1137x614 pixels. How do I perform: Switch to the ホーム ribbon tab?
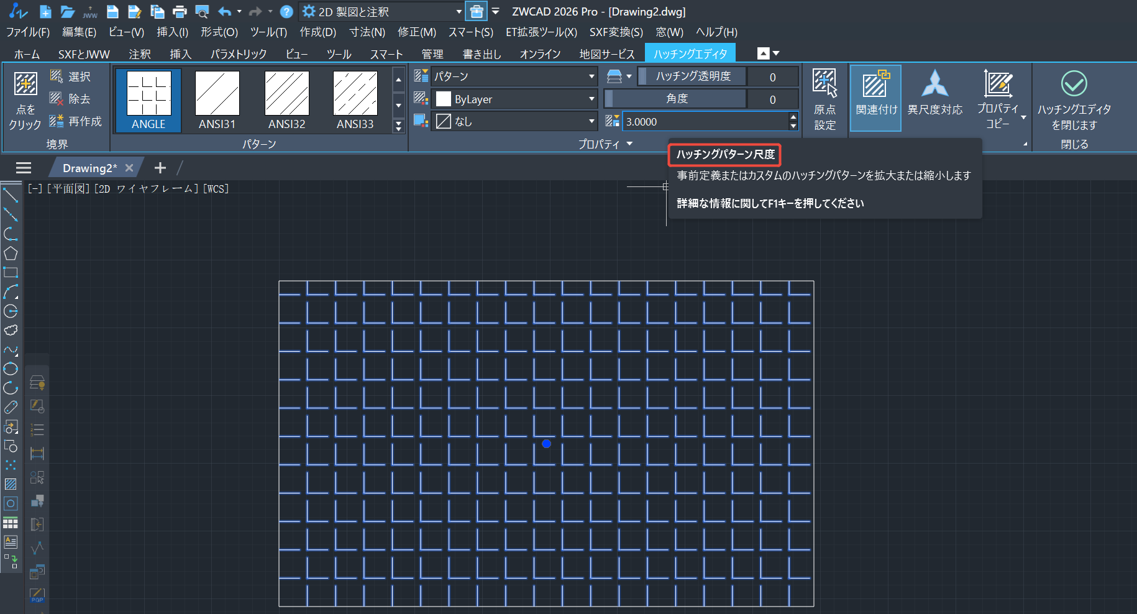tap(27, 55)
